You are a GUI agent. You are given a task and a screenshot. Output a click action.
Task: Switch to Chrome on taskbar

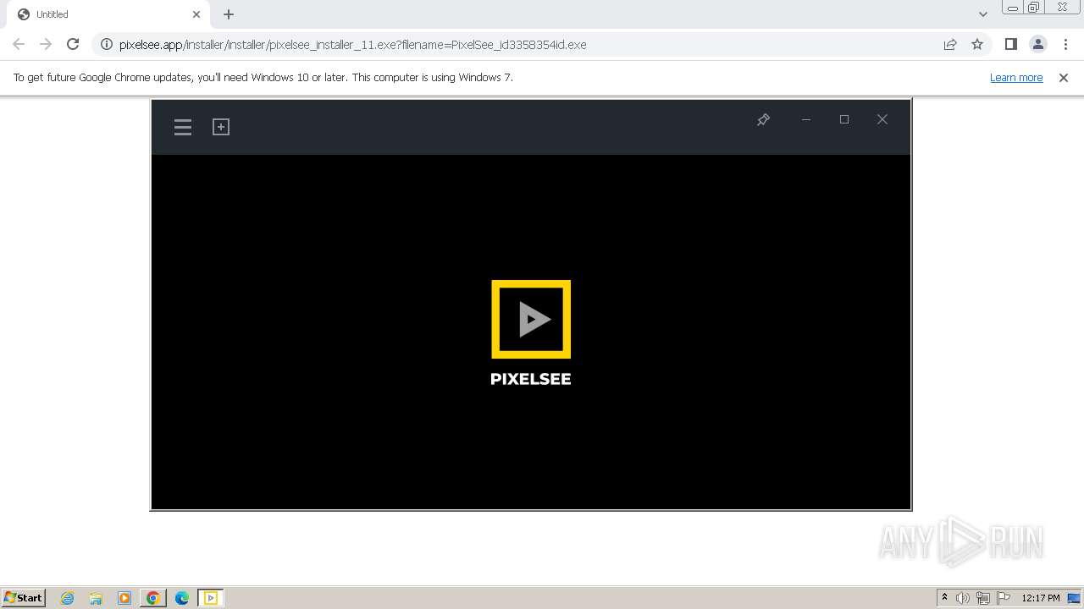tap(153, 598)
